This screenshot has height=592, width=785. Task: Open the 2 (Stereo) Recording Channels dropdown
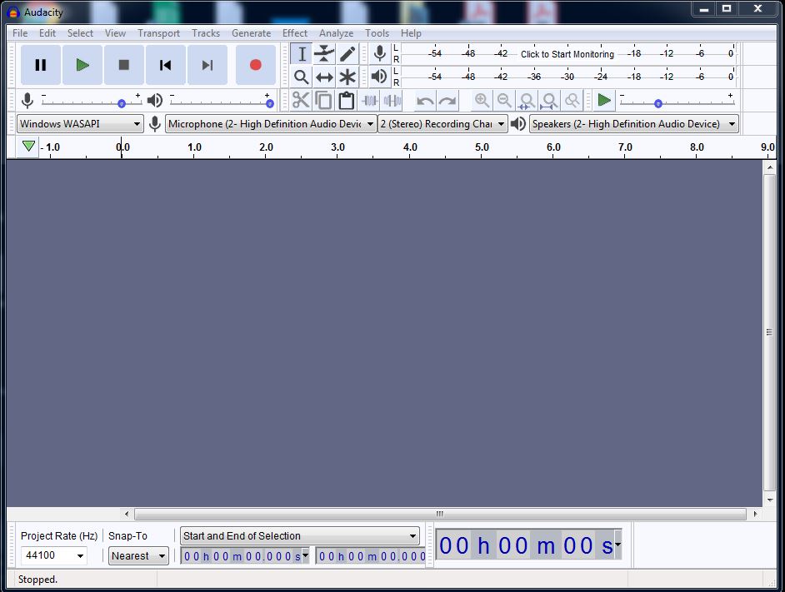click(442, 123)
